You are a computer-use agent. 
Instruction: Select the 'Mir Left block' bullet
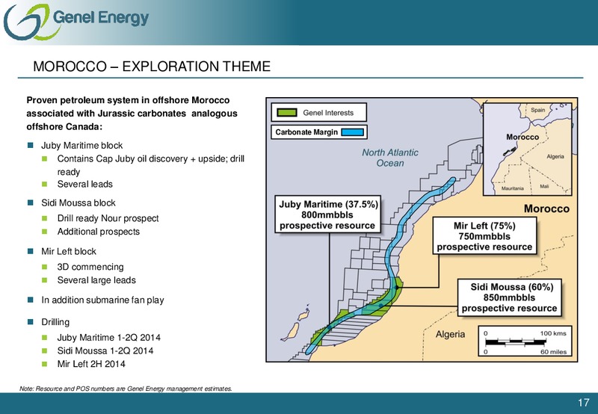(x=69, y=252)
